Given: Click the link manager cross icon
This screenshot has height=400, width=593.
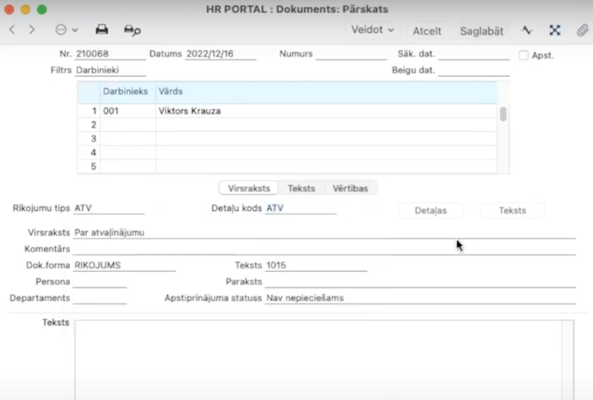Looking at the screenshot, I should point(555,30).
